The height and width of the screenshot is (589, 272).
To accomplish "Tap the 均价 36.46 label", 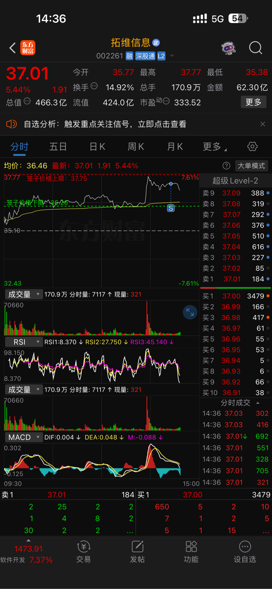I will [25, 166].
